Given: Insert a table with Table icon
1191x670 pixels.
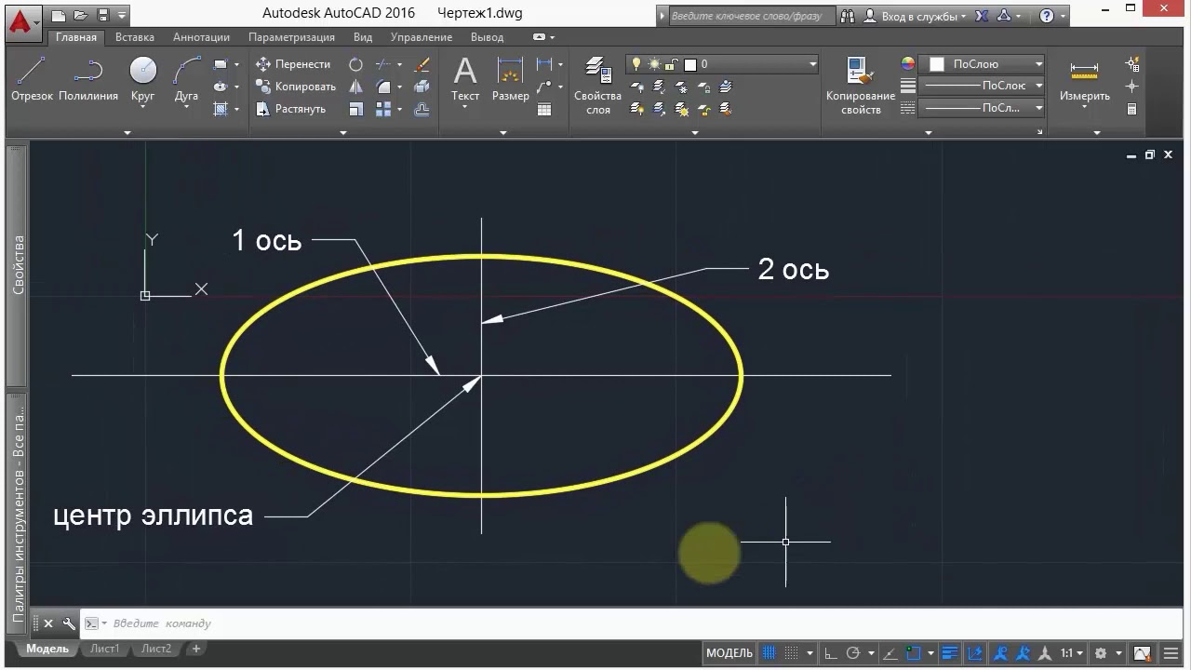Looking at the screenshot, I should [x=544, y=109].
